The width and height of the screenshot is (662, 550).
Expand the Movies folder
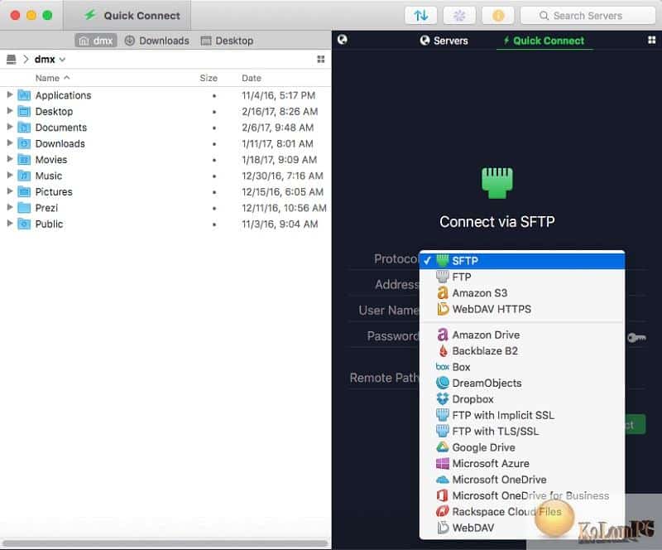point(10,159)
